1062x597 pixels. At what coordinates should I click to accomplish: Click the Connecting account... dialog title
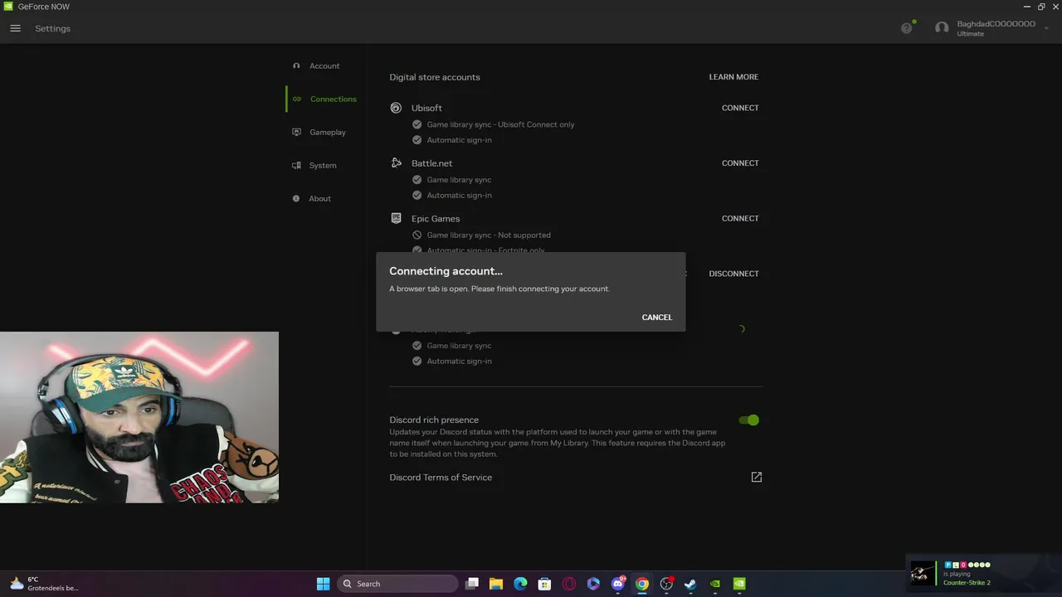point(446,271)
